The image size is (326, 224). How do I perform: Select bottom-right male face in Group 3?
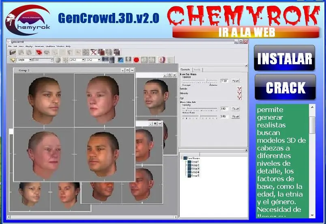click(x=104, y=154)
